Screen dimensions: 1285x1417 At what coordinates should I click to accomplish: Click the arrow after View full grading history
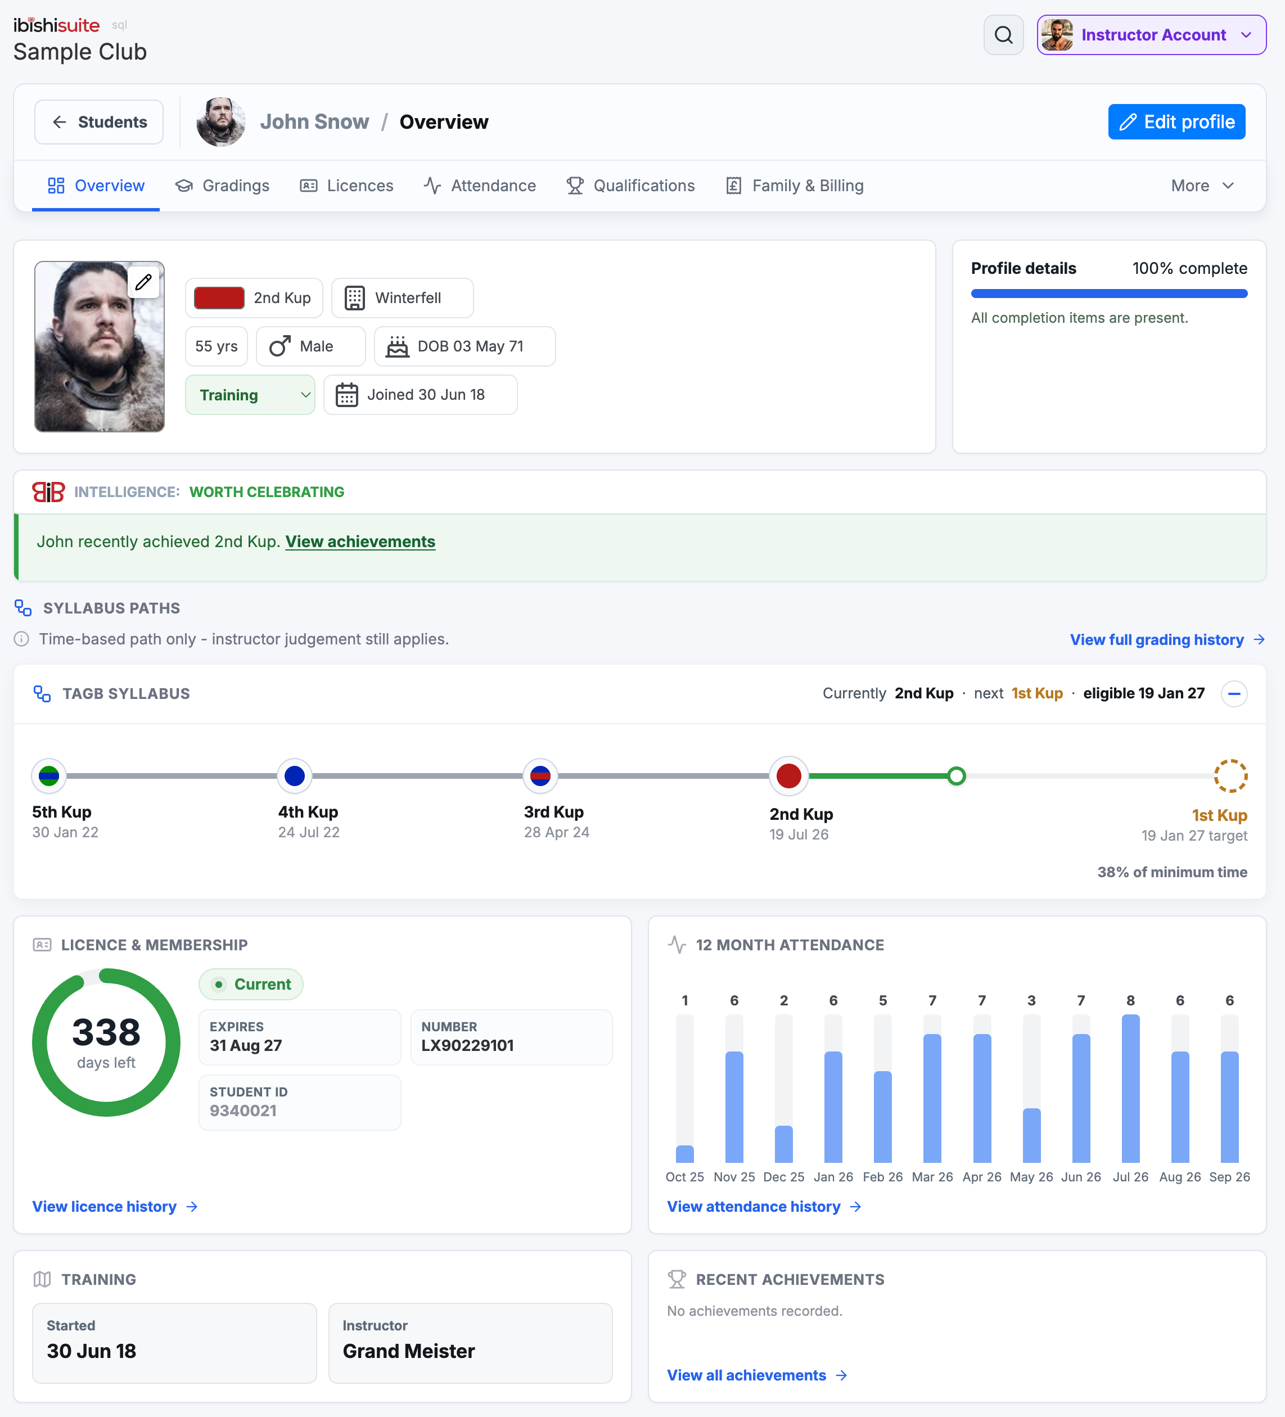tap(1259, 640)
